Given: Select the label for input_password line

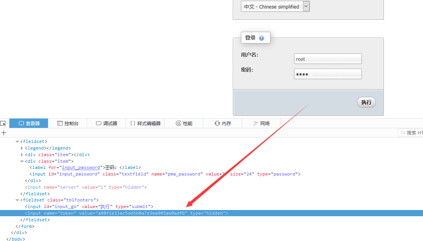Looking at the screenshot, I should pos(85,168).
